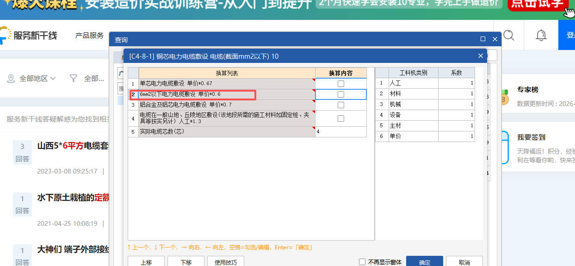Image resolution: width=575 pixels, height=266 pixels.
Task: Click the 换算列表 column header
Action: point(227,73)
